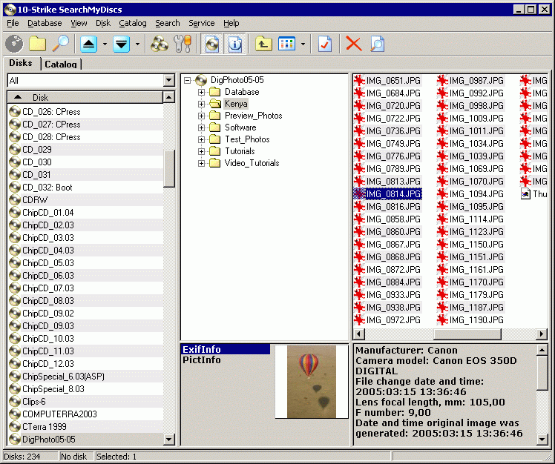This screenshot has height=464, width=555.
Task: Click file list horizontal scroll left arrow
Action: 359,334
